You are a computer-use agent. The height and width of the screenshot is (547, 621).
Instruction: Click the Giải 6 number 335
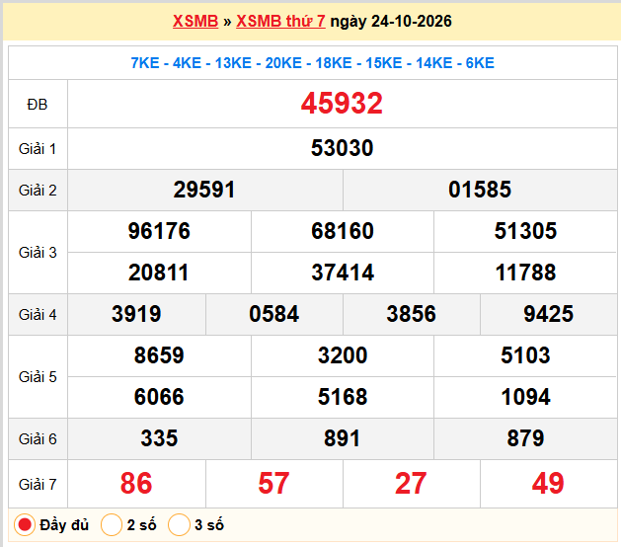click(x=159, y=438)
